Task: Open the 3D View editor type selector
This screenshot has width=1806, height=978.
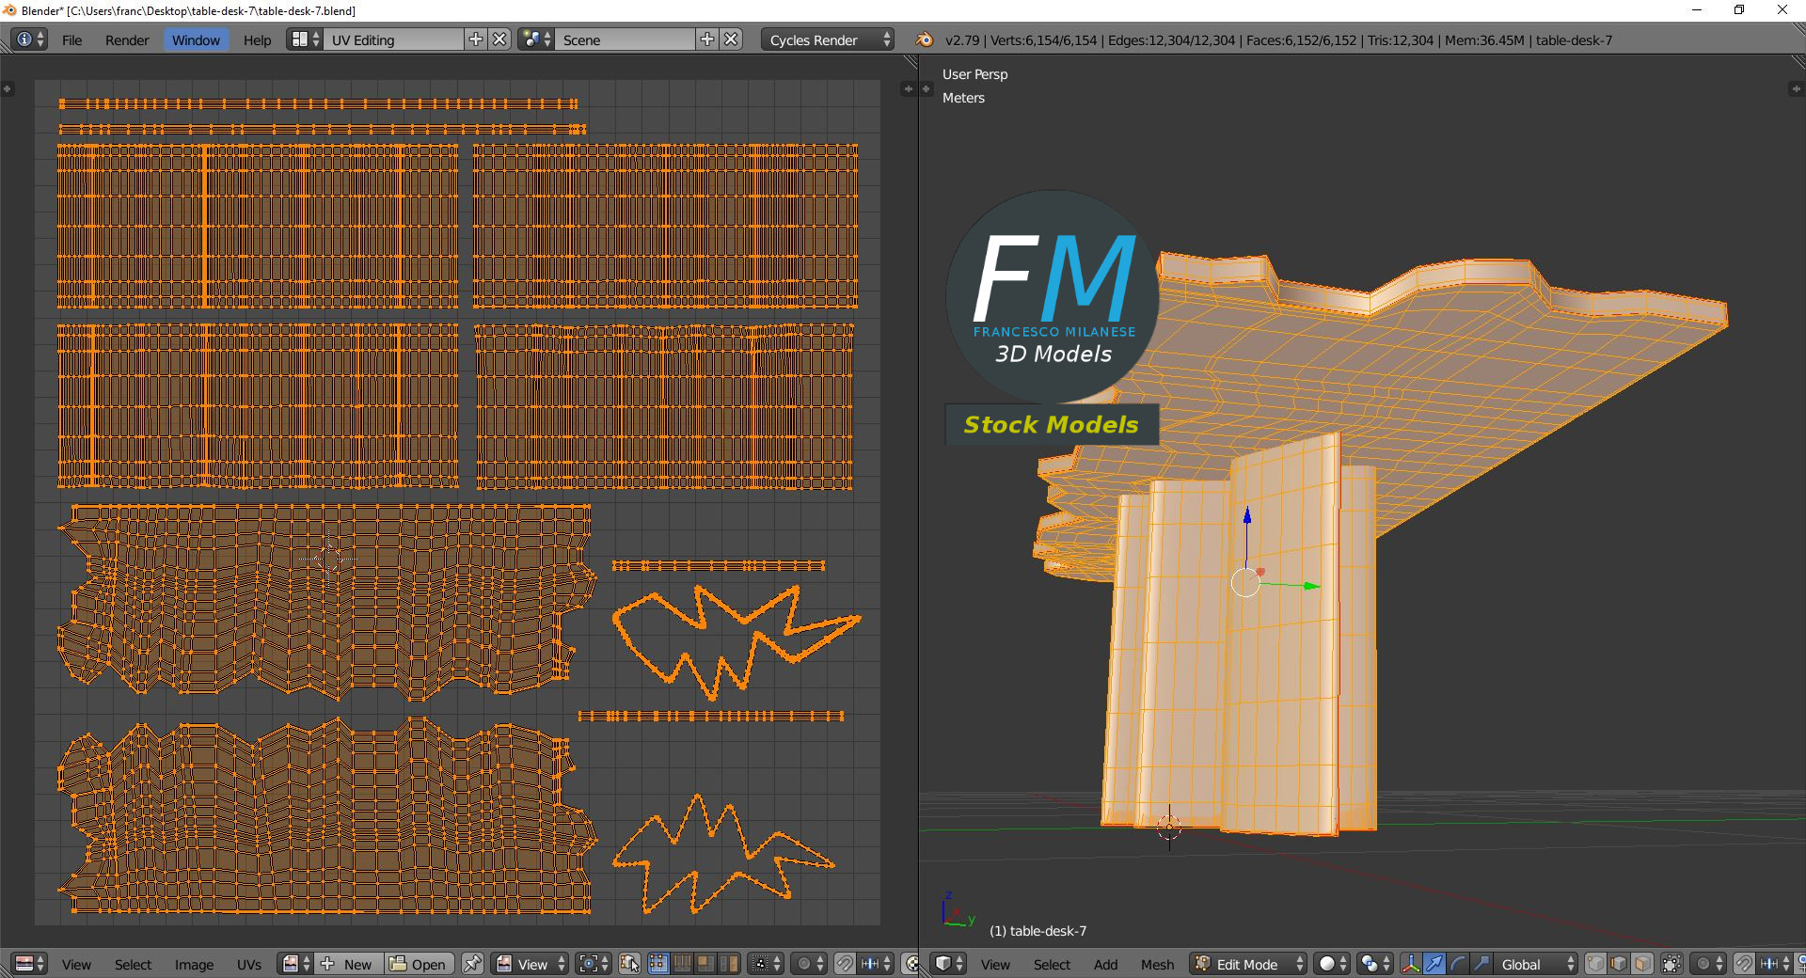Action: 948,964
